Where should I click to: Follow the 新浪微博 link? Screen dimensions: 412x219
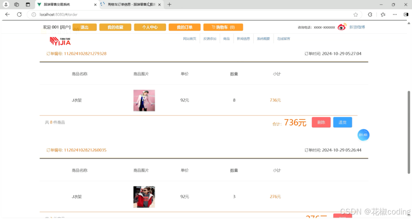click(x=357, y=27)
